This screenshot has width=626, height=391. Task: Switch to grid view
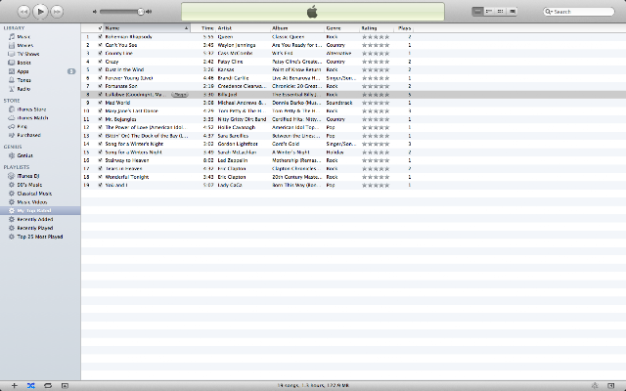coord(500,11)
